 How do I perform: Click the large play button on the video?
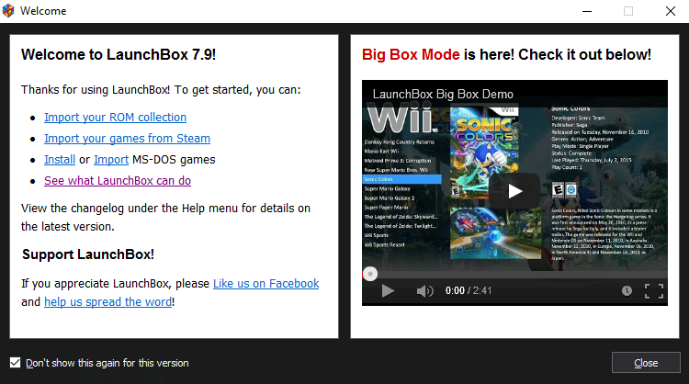click(x=514, y=191)
